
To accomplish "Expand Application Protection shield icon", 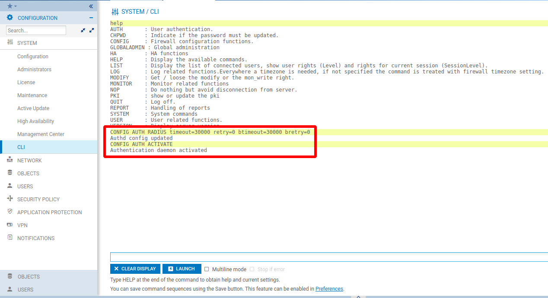I will pos(10,212).
